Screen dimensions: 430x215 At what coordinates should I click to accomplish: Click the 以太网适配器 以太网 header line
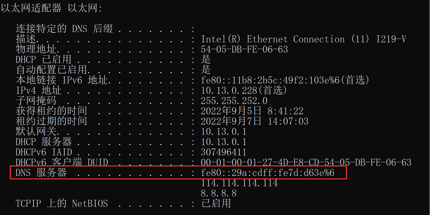pos(51,8)
